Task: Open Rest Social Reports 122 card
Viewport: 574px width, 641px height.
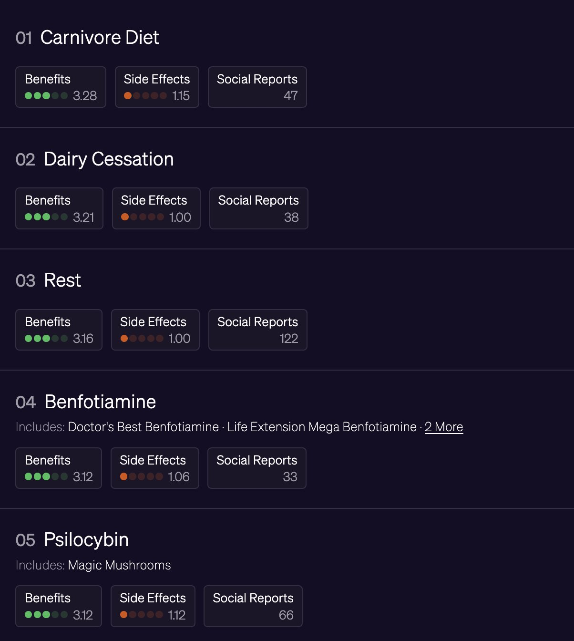Action: [x=258, y=330]
